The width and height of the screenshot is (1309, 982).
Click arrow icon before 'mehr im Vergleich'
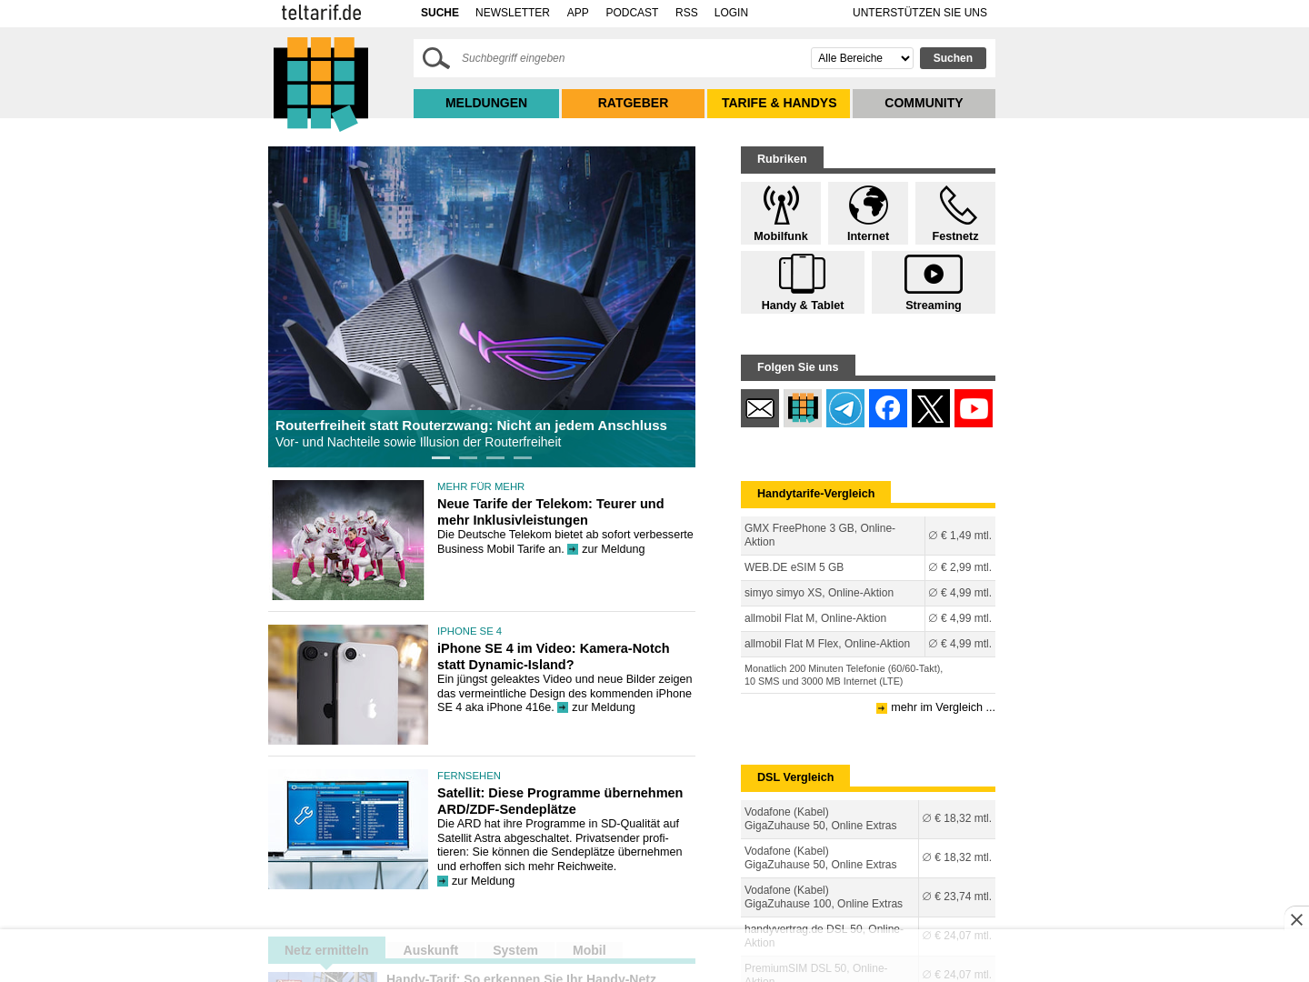click(x=882, y=708)
